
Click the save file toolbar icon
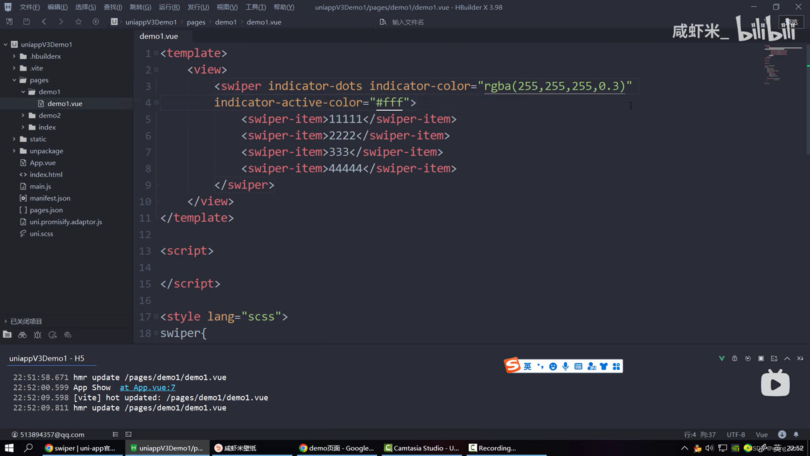[27, 22]
